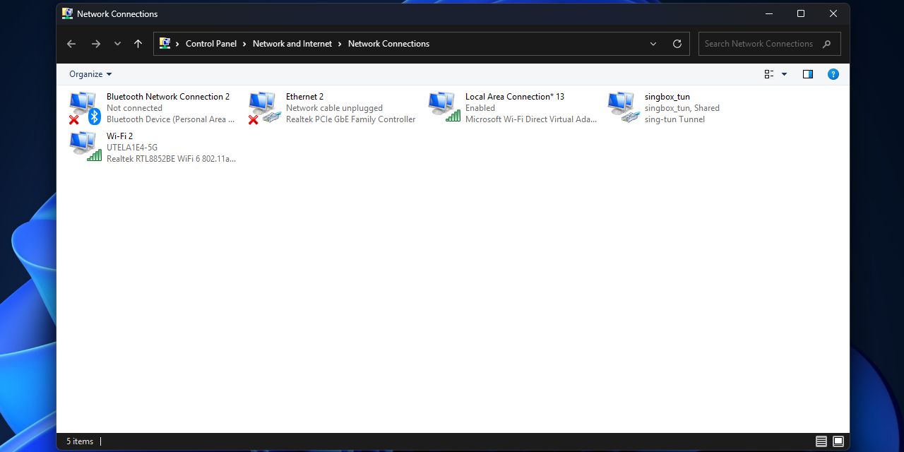Expand the address bar history dropdown
The width and height of the screenshot is (904, 452).
(x=653, y=44)
